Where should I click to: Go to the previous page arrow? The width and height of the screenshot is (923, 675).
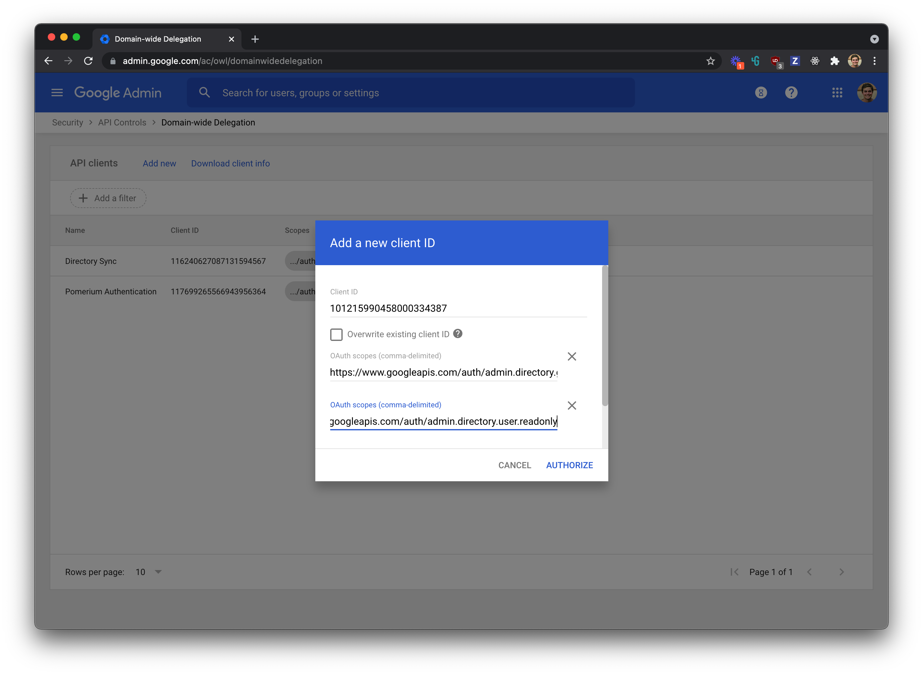(x=809, y=572)
